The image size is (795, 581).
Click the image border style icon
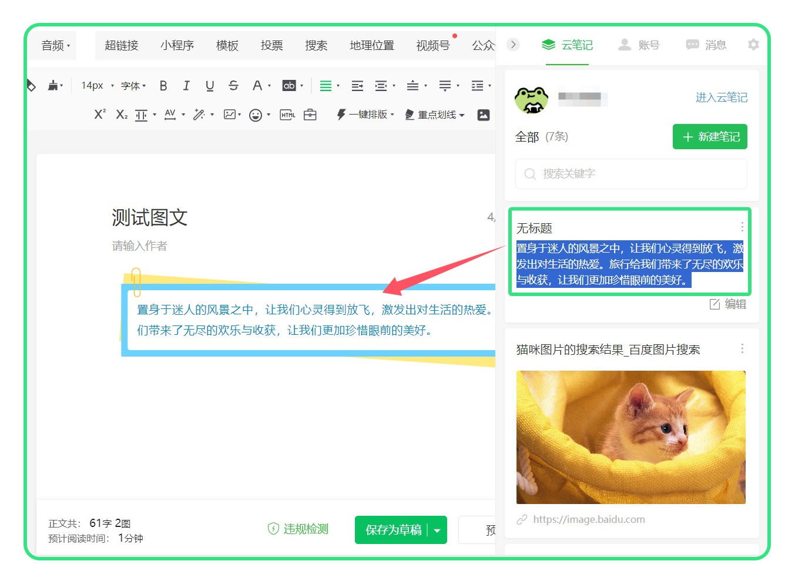pos(230,115)
